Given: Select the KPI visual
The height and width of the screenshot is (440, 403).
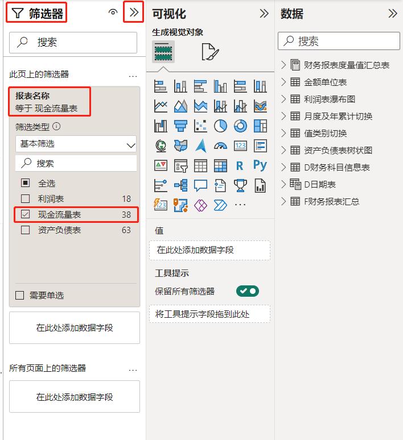Looking at the screenshot, I should point(161,166).
